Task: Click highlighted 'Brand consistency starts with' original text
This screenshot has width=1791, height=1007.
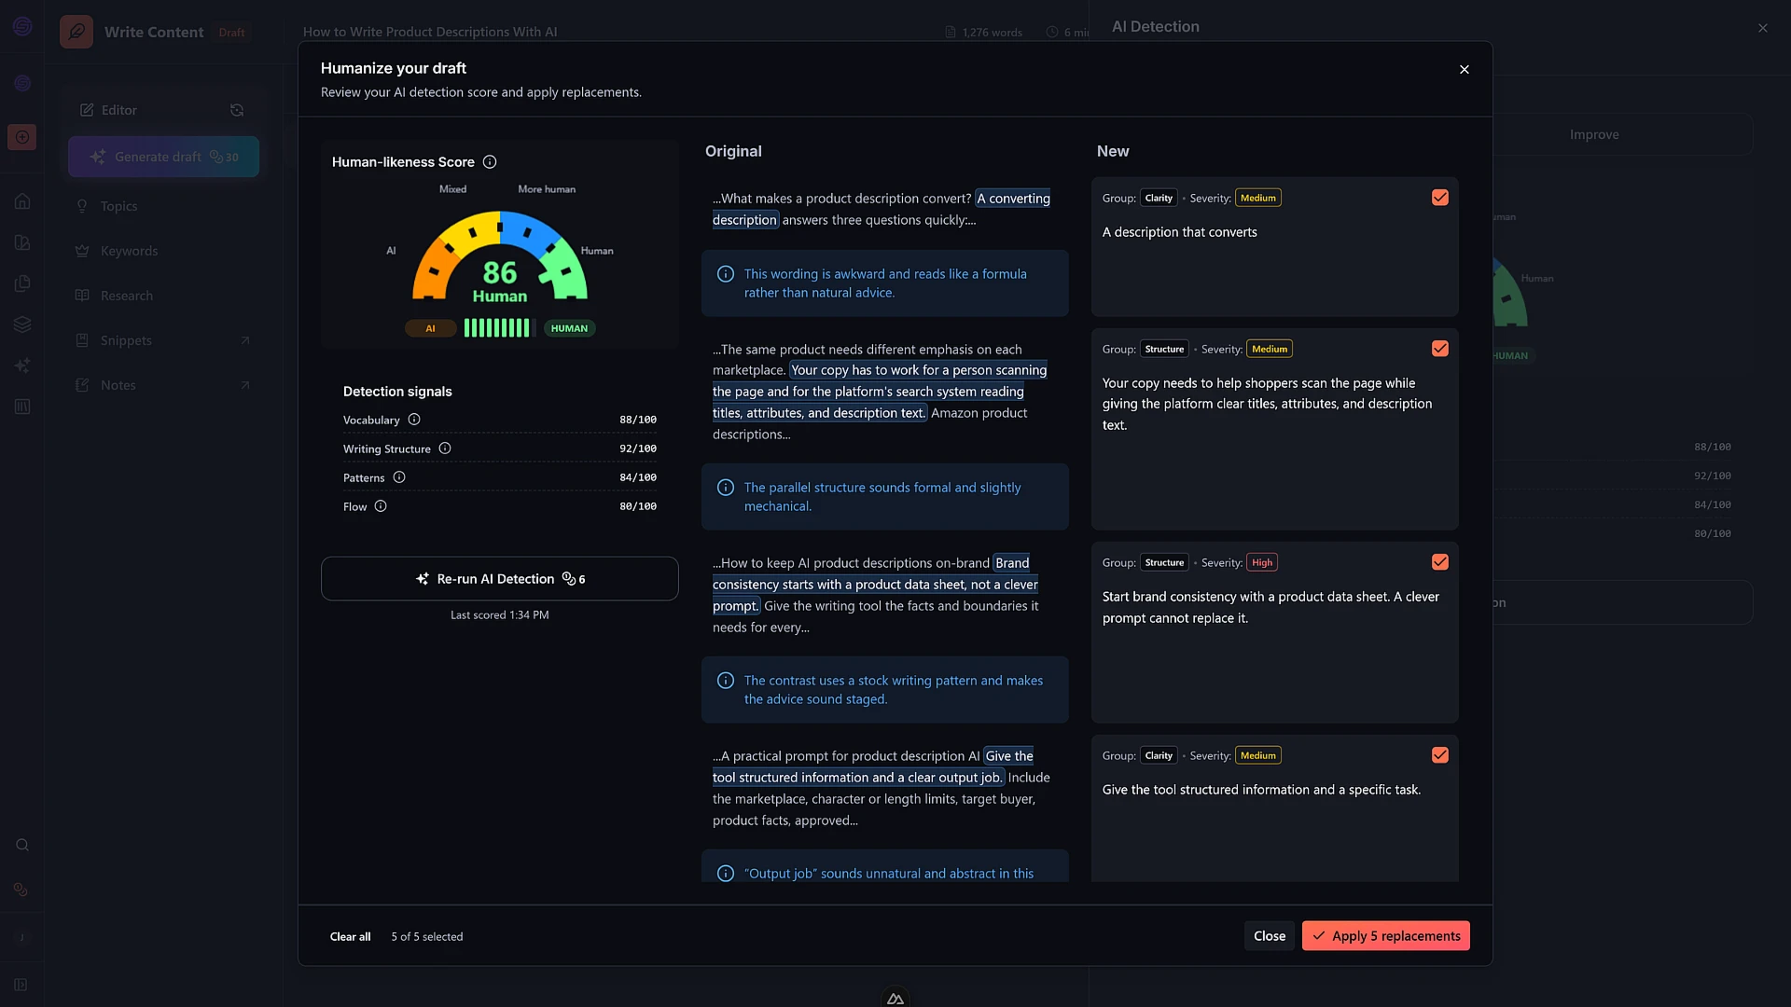Action: click(x=875, y=585)
